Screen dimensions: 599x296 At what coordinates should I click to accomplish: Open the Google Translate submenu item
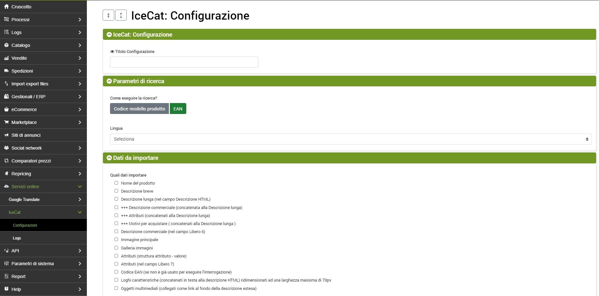[x=24, y=199]
